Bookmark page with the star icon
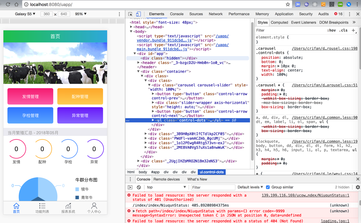The height and width of the screenshot is (223, 361). 288,4
